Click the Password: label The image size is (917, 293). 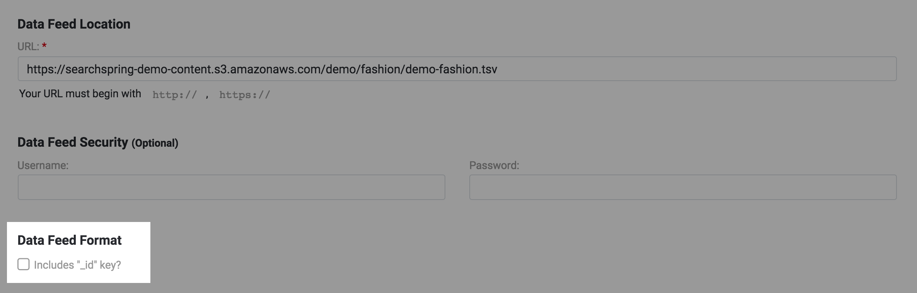[494, 166]
